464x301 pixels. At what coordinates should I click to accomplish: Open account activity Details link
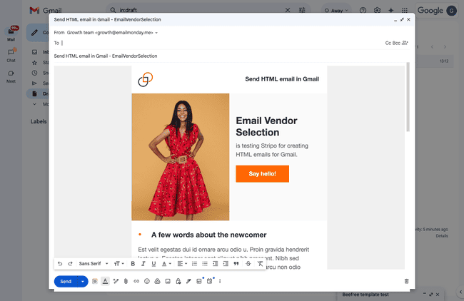coord(441,235)
